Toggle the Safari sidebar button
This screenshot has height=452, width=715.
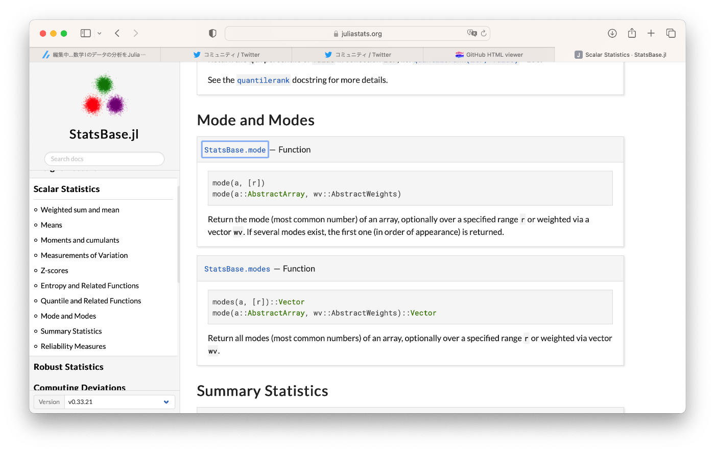click(86, 33)
